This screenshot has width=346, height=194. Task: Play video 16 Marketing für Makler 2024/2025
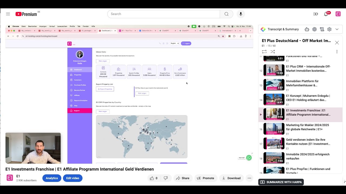[x=300, y=129]
